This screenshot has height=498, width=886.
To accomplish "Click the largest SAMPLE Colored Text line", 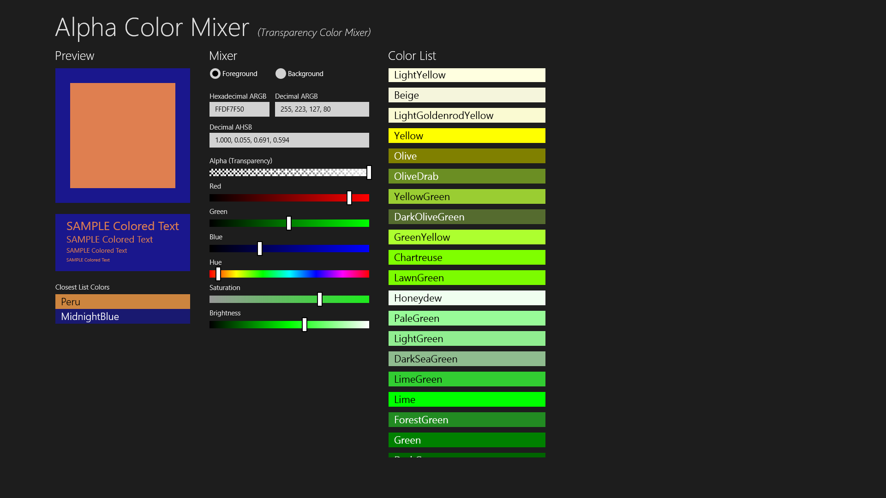I will 122,226.
